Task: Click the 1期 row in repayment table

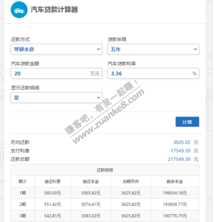Action: click(x=105, y=193)
